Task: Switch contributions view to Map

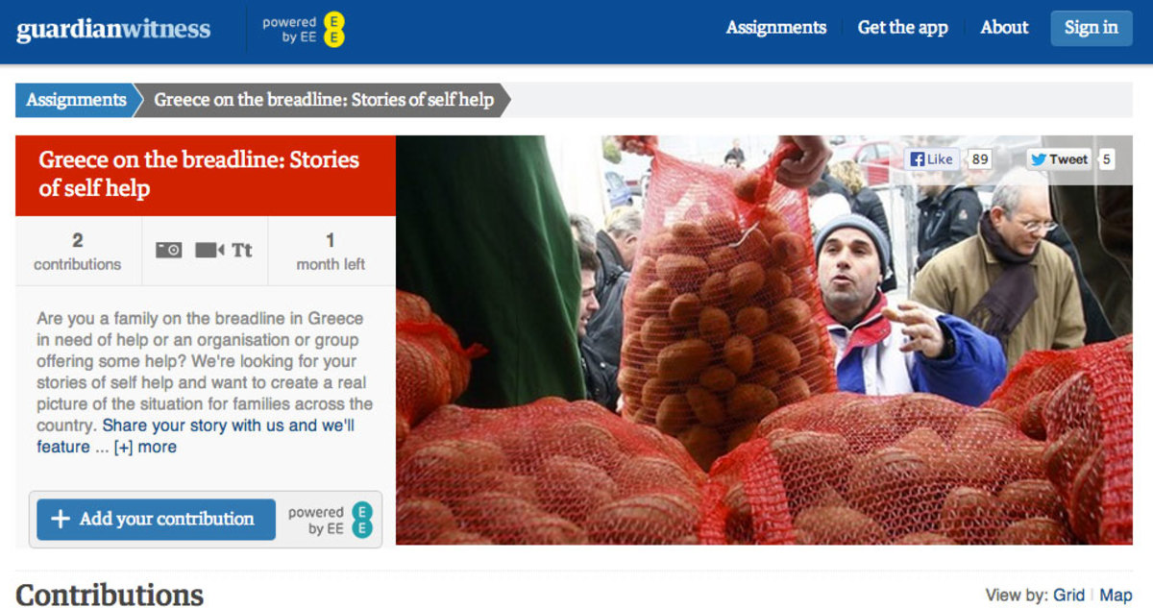Action: click(1116, 596)
